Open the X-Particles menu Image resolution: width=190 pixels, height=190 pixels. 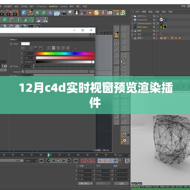click(42, 6)
